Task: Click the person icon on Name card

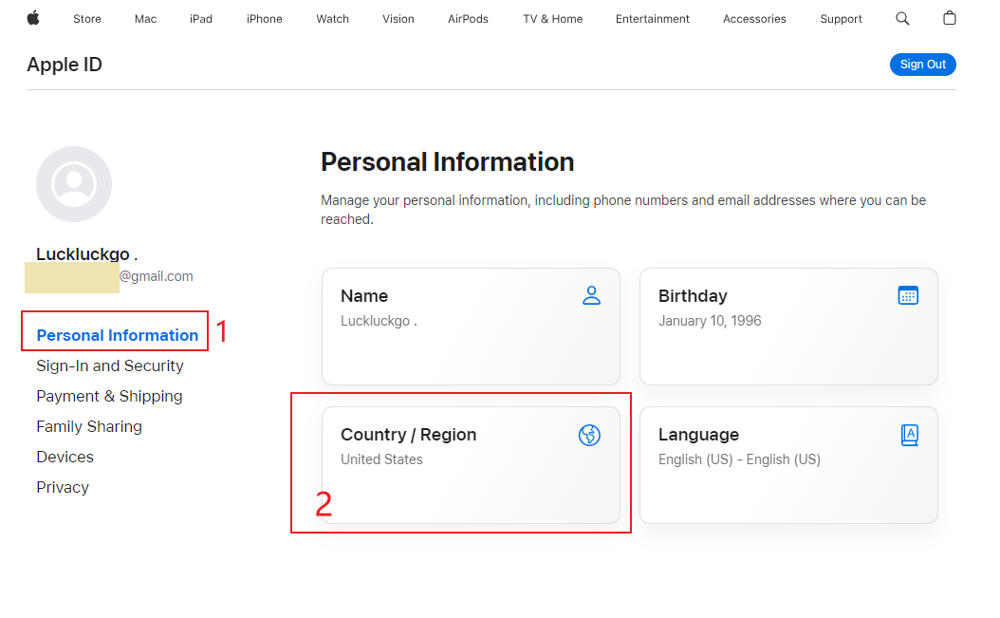Action: 591,295
